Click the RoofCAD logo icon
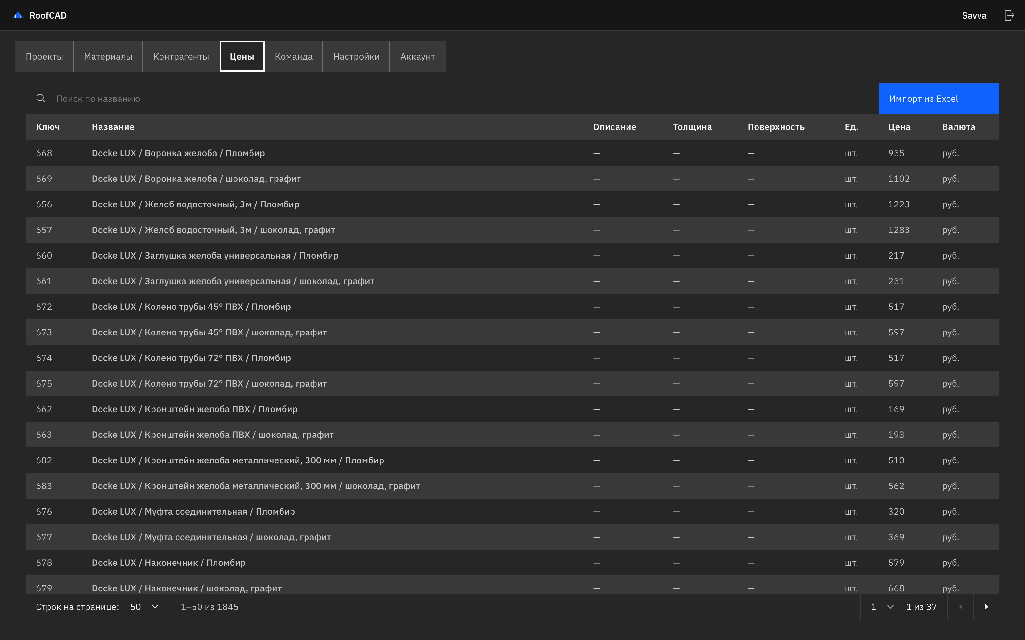This screenshot has width=1025, height=640. 18,15
